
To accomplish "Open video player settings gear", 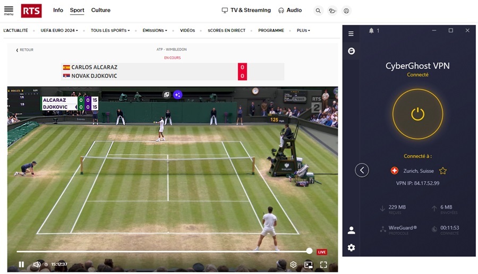I will 293,264.
